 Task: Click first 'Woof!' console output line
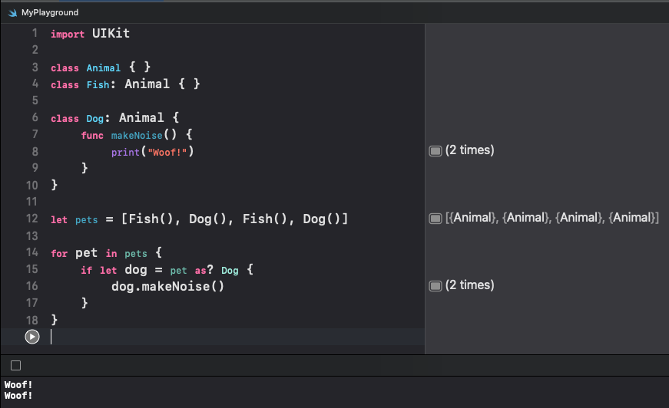coord(18,385)
